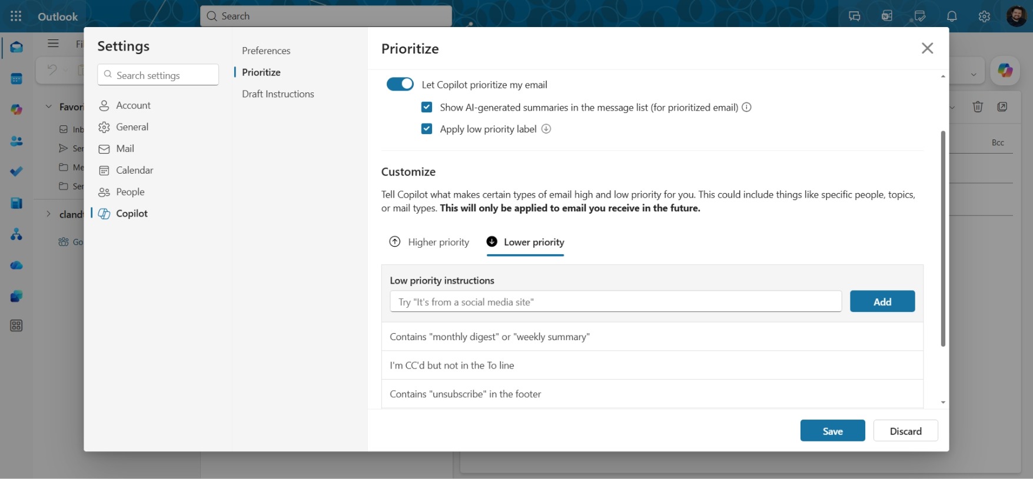Image resolution: width=1033 pixels, height=479 pixels.
Task: Click scrollbar up arrow in settings panel
Action: coord(943,76)
